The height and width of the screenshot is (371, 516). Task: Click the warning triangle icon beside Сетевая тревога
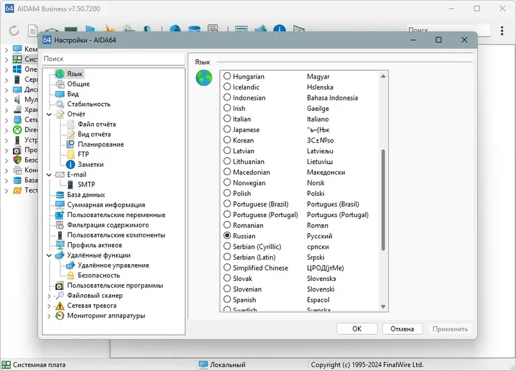pos(59,305)
